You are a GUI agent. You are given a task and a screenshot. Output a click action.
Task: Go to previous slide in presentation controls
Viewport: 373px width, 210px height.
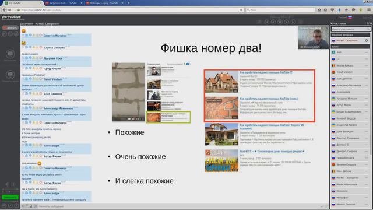(x=273, y=22)
